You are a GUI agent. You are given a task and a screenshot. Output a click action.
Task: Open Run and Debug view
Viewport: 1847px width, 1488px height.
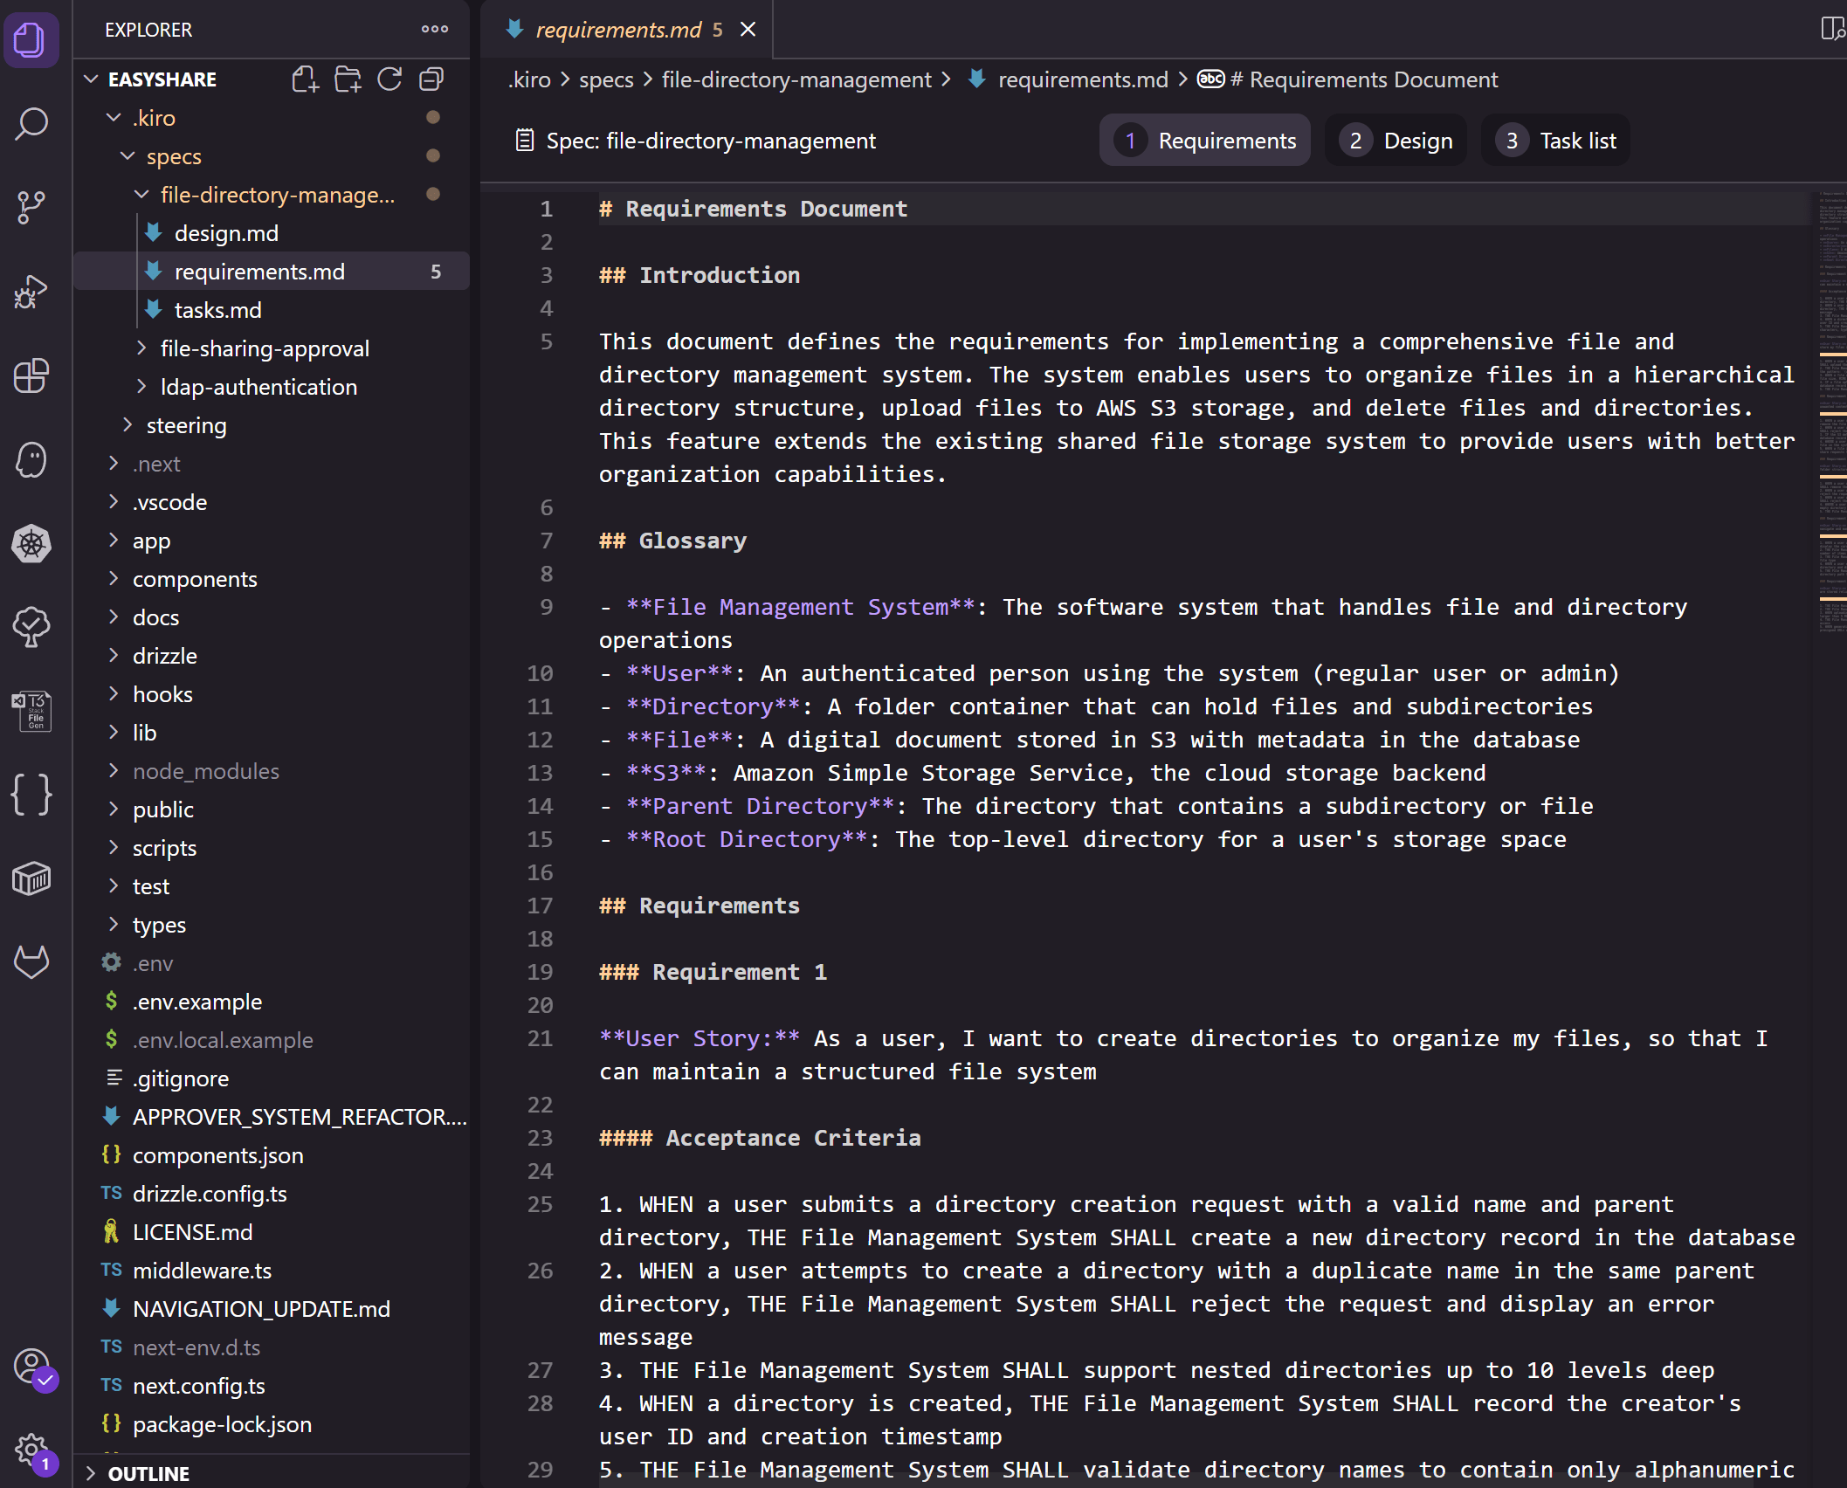(31, 292)
